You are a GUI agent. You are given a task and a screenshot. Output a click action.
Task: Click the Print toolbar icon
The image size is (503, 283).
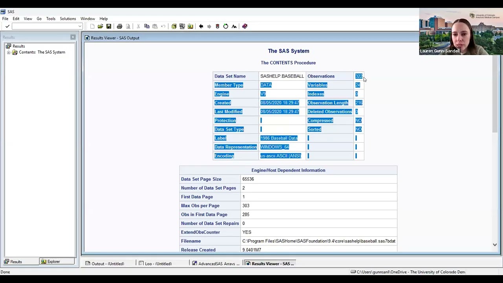click(119, 26)
